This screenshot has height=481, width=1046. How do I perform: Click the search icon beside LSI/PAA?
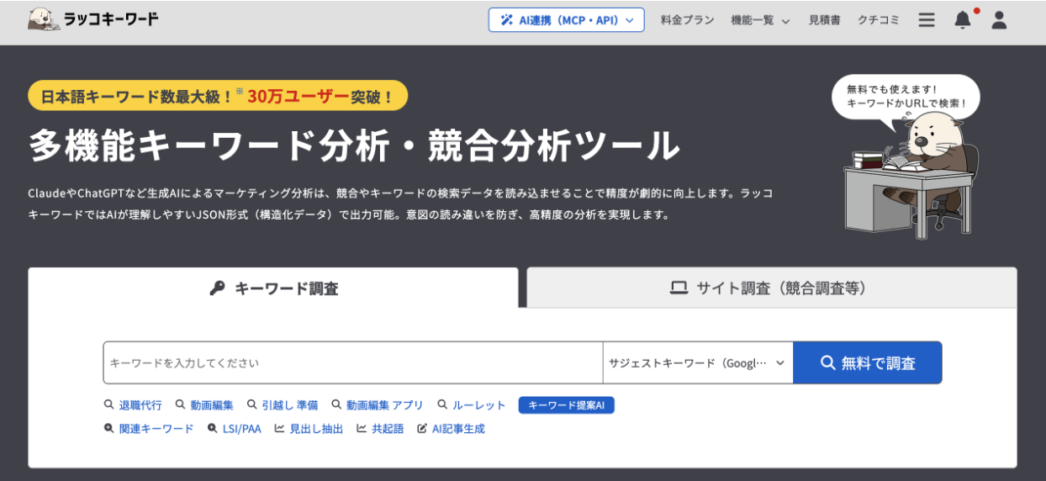(x=212, y=428)
